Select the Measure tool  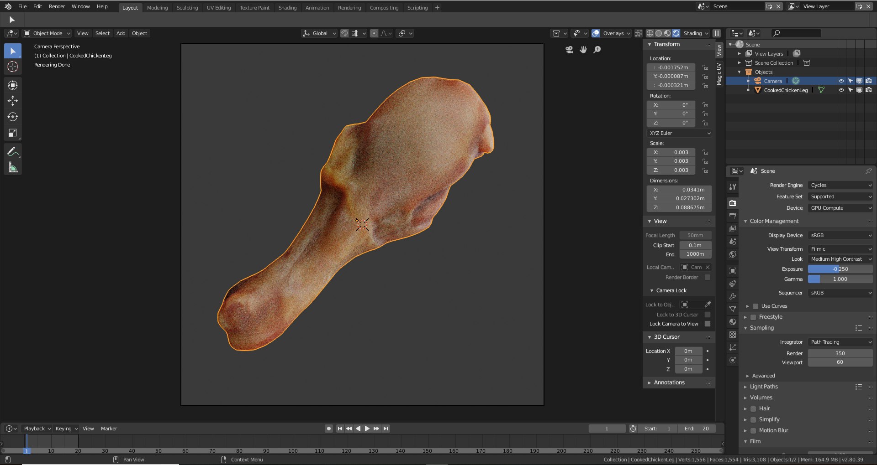coord(13,167)
